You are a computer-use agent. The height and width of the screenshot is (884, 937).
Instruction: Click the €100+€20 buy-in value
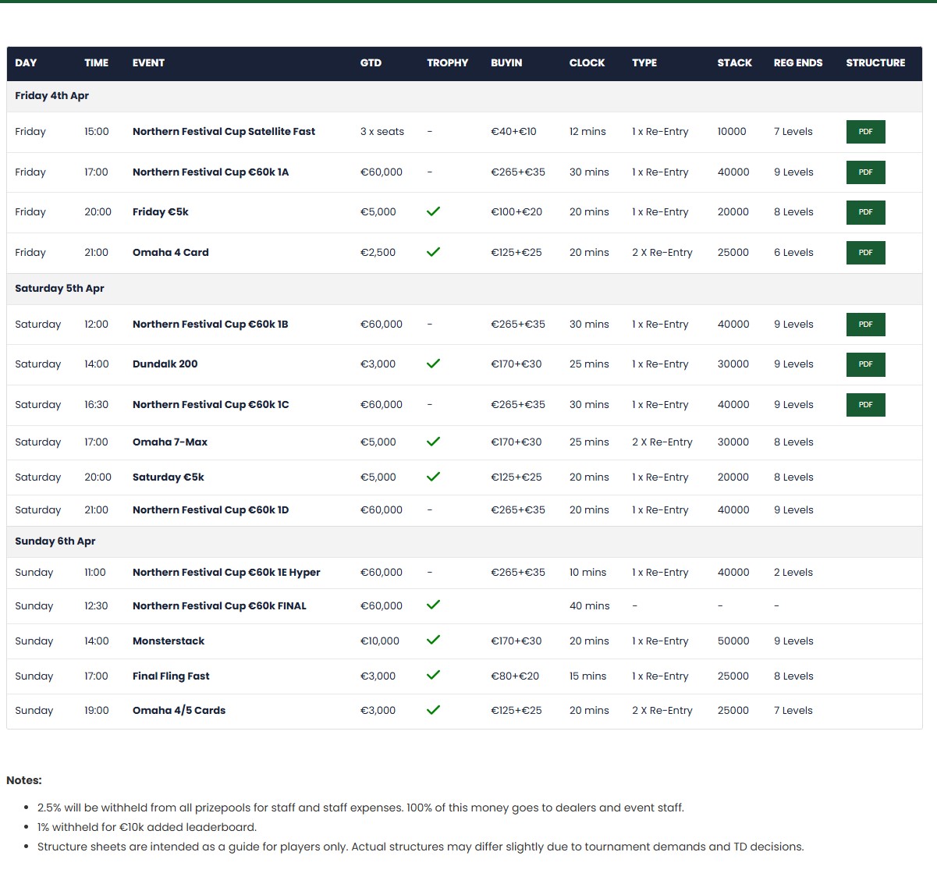pos(516,212)
